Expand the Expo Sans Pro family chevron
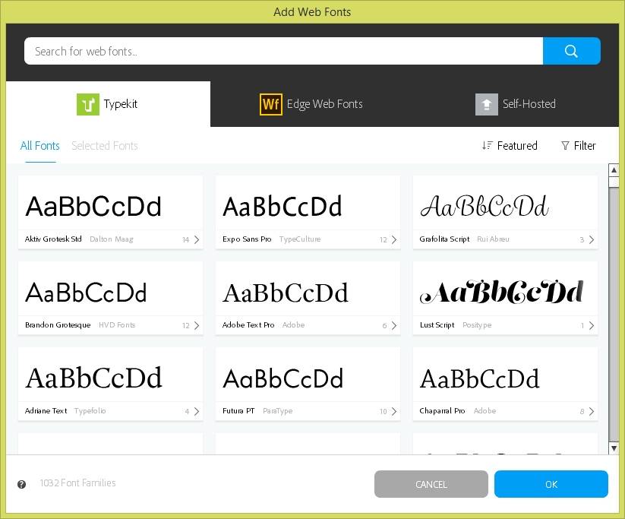Screen dimensions: 625x519 tap(394, 239)
